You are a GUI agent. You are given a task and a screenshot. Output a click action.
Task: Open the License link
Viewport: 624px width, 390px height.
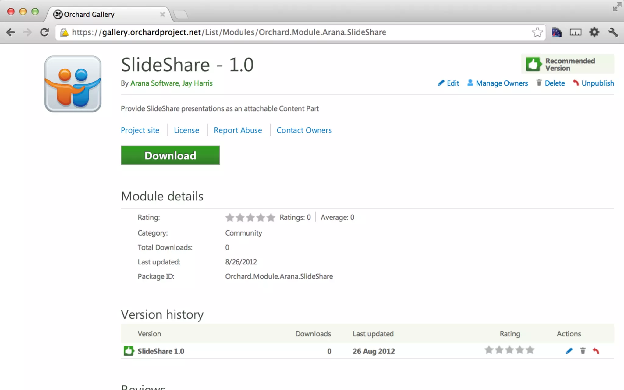(186, 130)
